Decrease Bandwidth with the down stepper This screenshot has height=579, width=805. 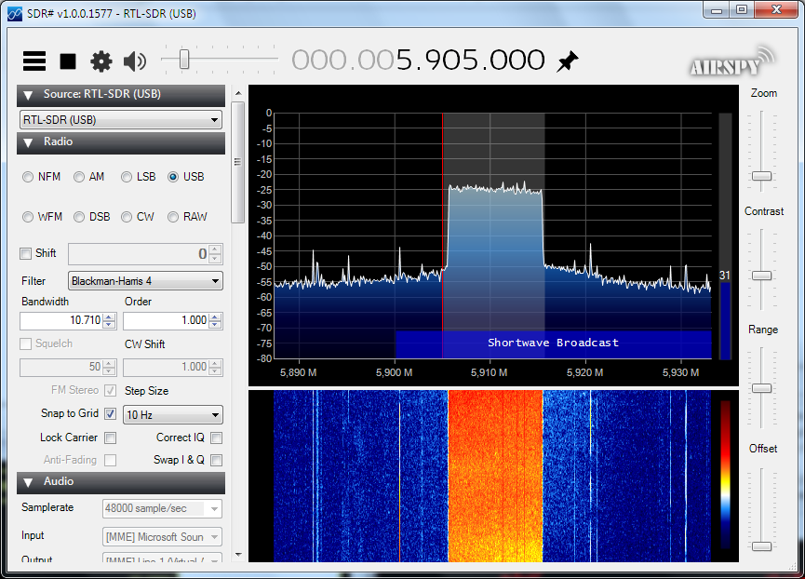109,325
